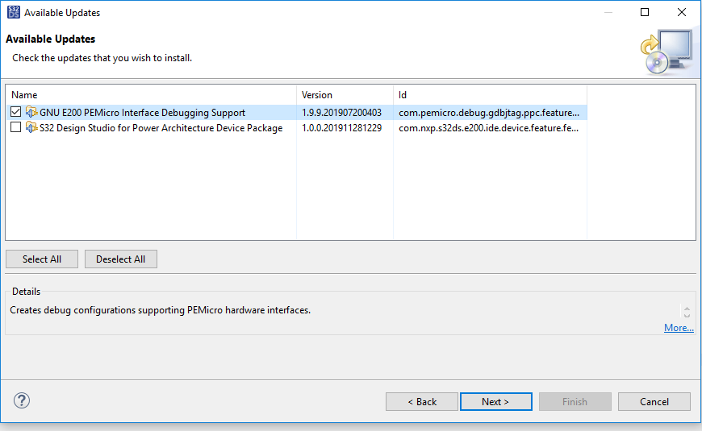702x431 pixels.
Task: Click the S32 Design Studio Device Package icon
Action: pos(31,127)
